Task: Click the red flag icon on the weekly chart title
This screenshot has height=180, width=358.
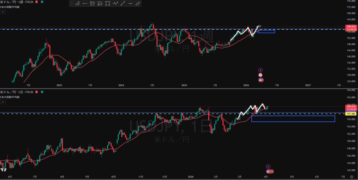Action: pyautogui.click(x=36, y=2)
